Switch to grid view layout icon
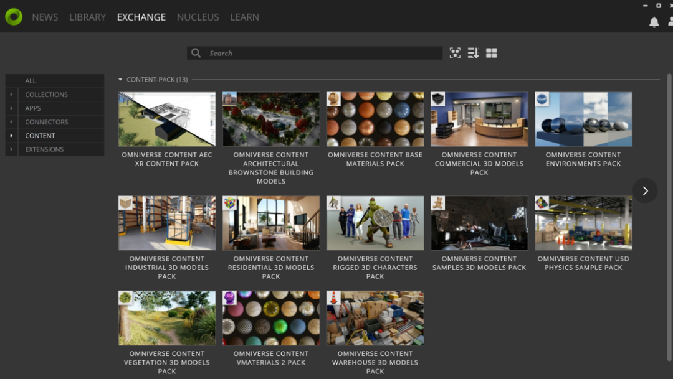 pyautogui.click(x=492, y=54)
